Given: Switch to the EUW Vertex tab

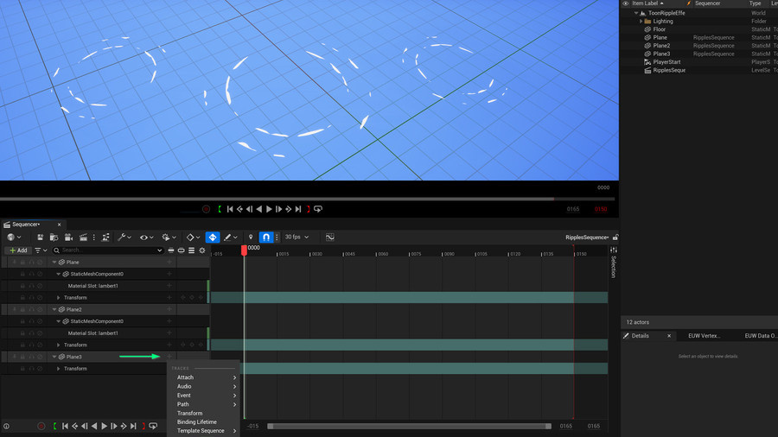Looking at the screenshot, I should tap(704, 336).
